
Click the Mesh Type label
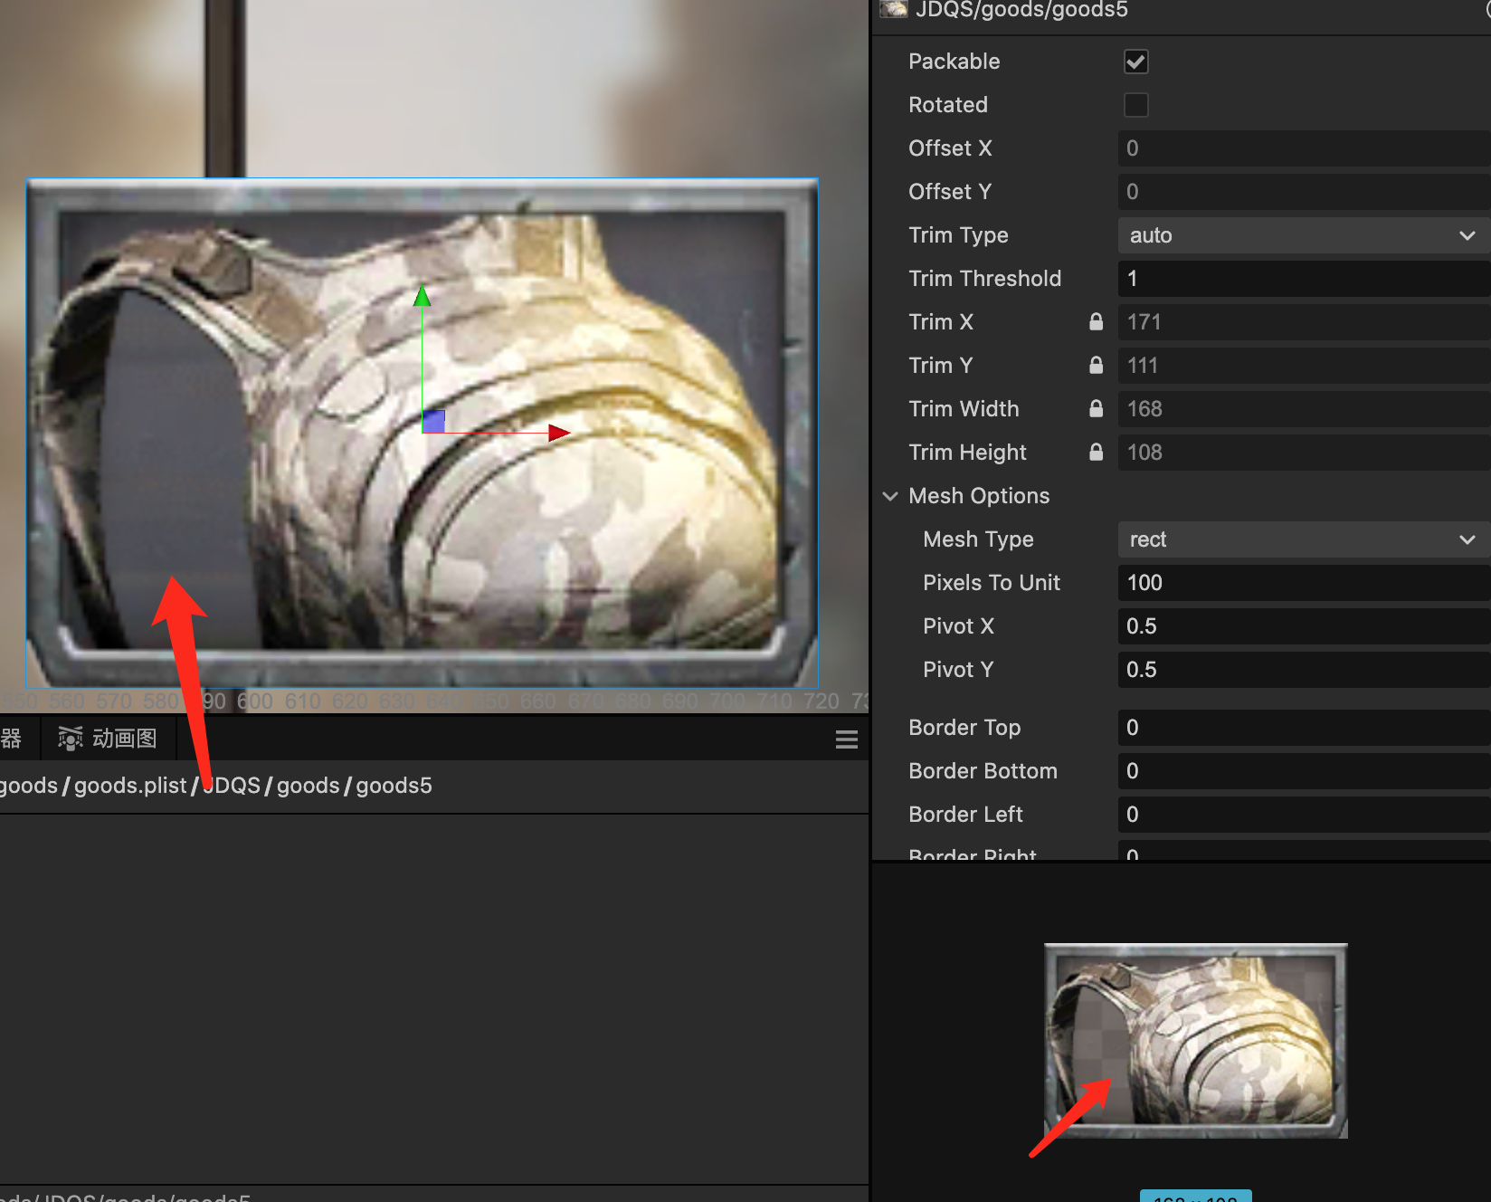click(978, 539)
